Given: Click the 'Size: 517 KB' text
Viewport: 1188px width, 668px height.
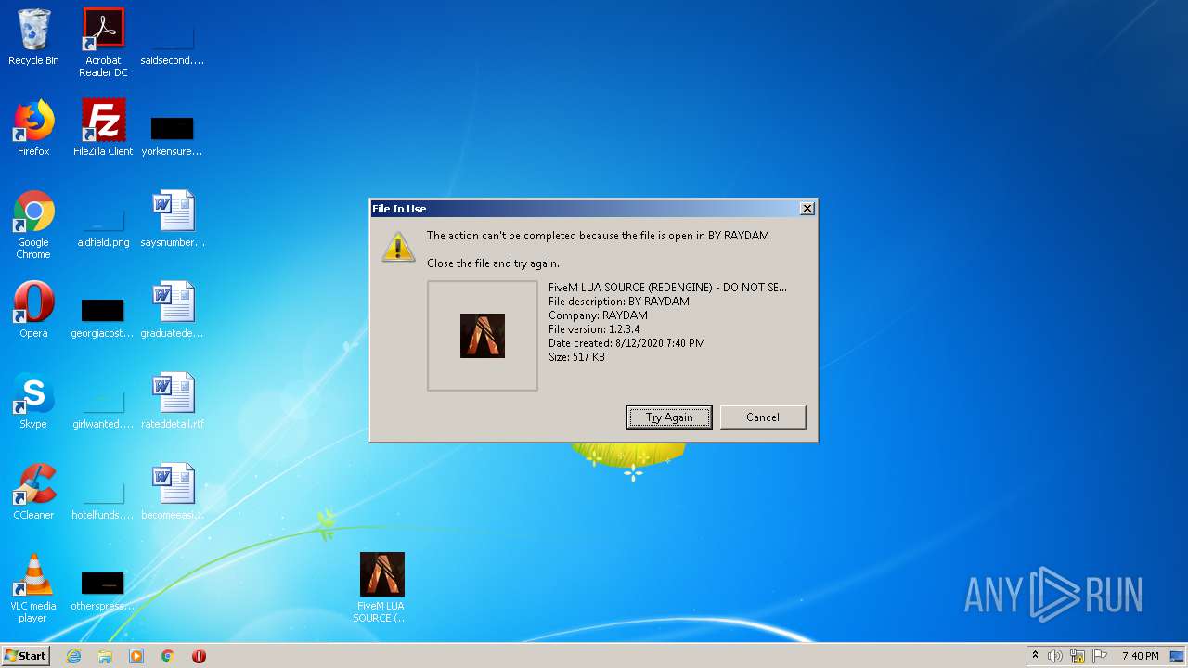Looking at the screenshot, I should 576,357.
